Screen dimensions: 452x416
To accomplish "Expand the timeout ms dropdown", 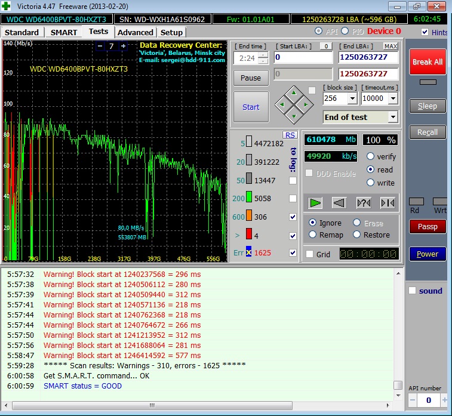I will coord(393,98).
